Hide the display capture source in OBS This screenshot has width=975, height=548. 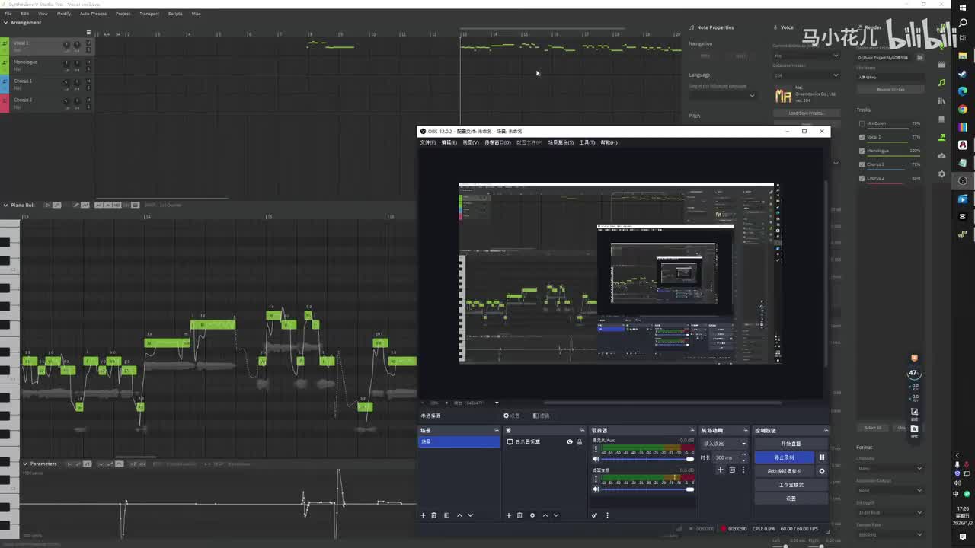point(569,442)
